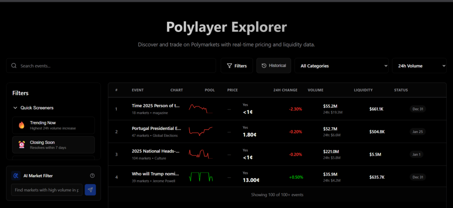Sort by the 24H CHANGE column header
This screenshot has height=208, width=453.
coord(285,90)
